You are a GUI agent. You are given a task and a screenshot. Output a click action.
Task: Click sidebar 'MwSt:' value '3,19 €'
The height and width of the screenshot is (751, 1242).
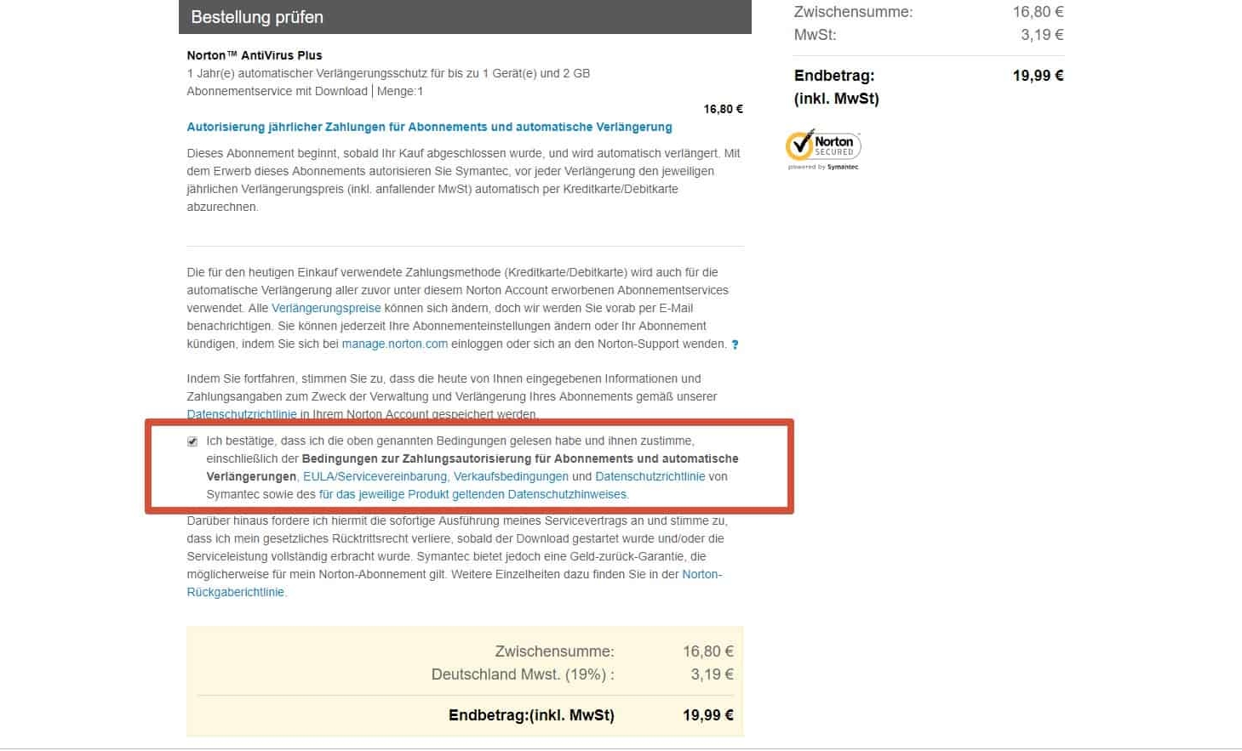point(1042,35)
